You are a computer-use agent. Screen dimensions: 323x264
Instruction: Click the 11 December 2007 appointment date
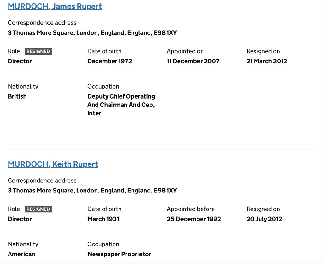pyautogui.click(x=193, y=61)
